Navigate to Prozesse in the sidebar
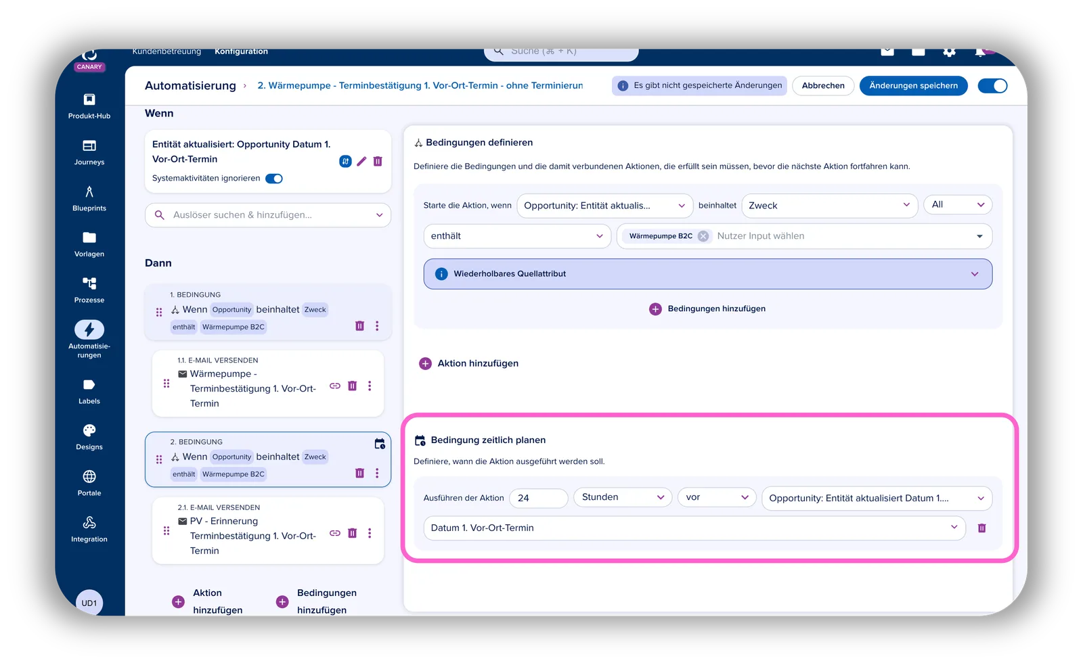Screen dimensions: 1083x665 tap(89, 290)
